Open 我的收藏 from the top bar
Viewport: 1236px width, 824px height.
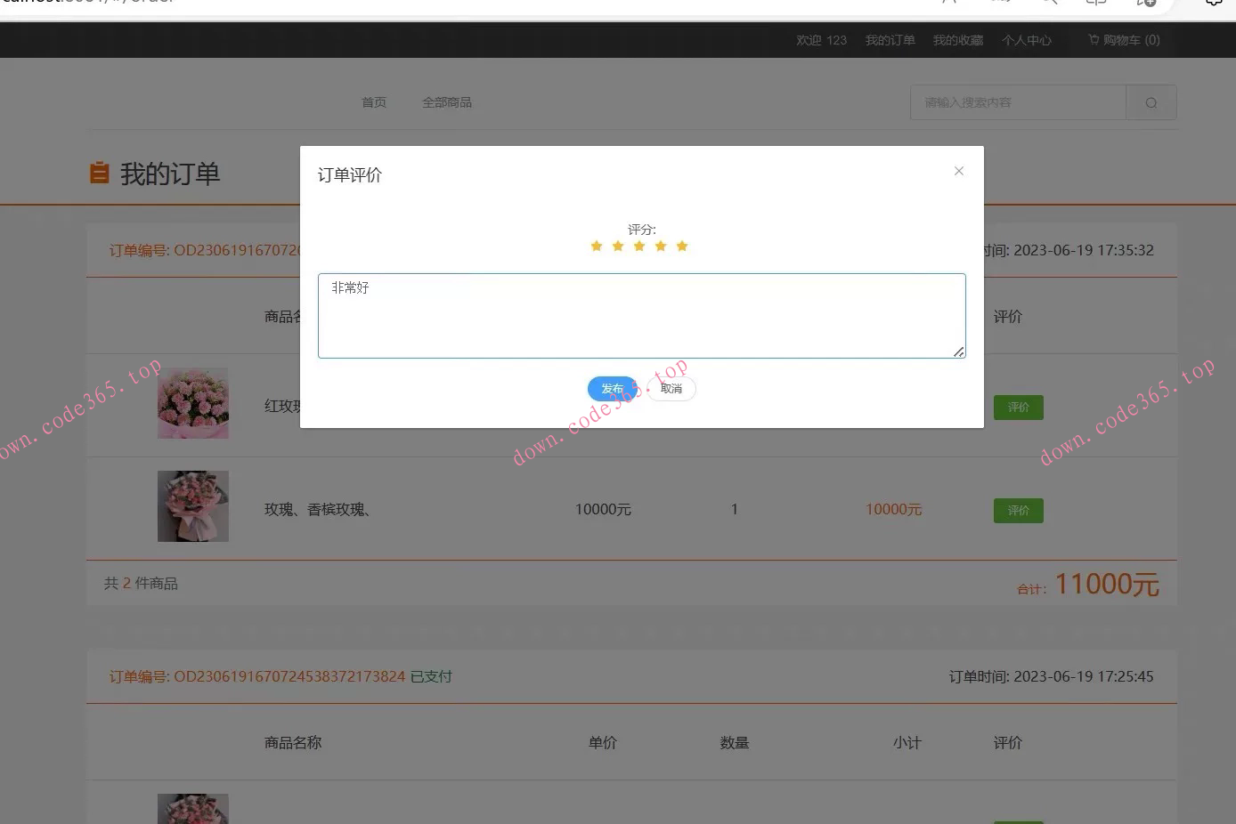coord(957,39)
